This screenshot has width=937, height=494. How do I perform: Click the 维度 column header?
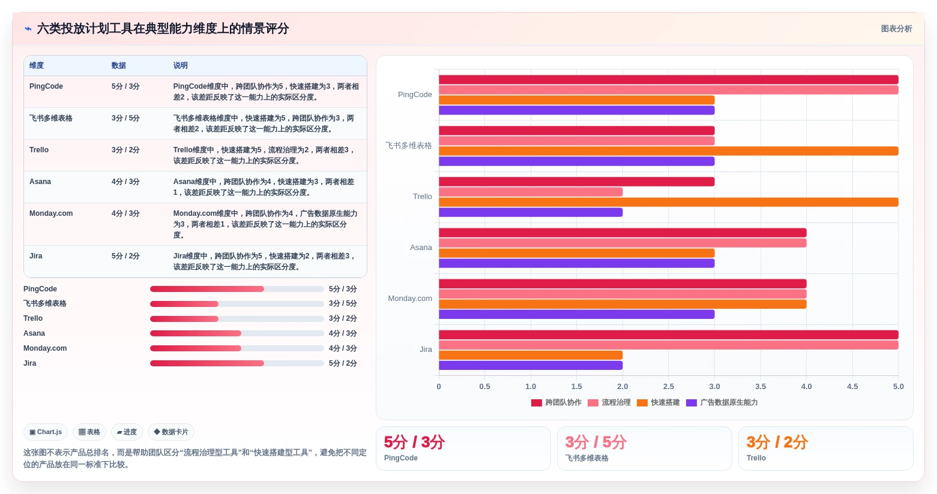pyautogui.click(x=37, y=65)
